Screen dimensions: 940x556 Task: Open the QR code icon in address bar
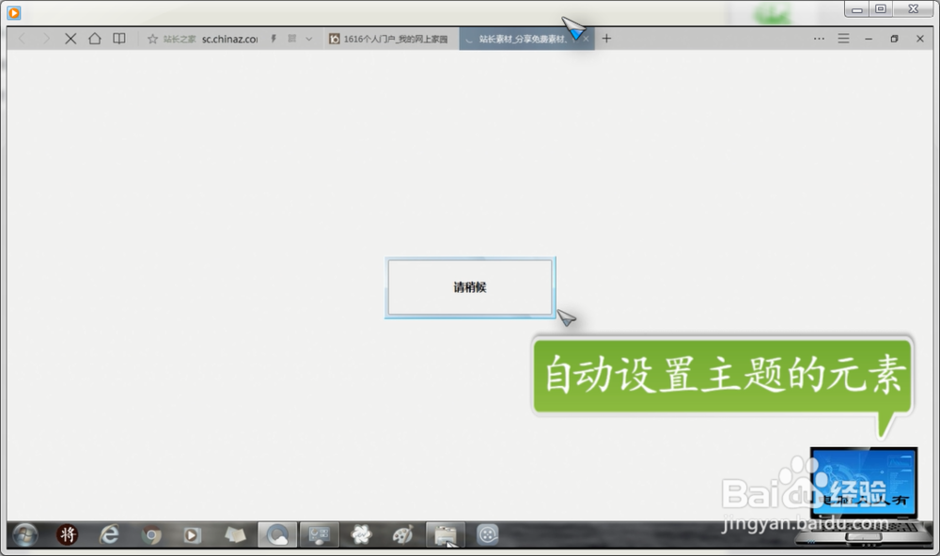coord(292,39)
